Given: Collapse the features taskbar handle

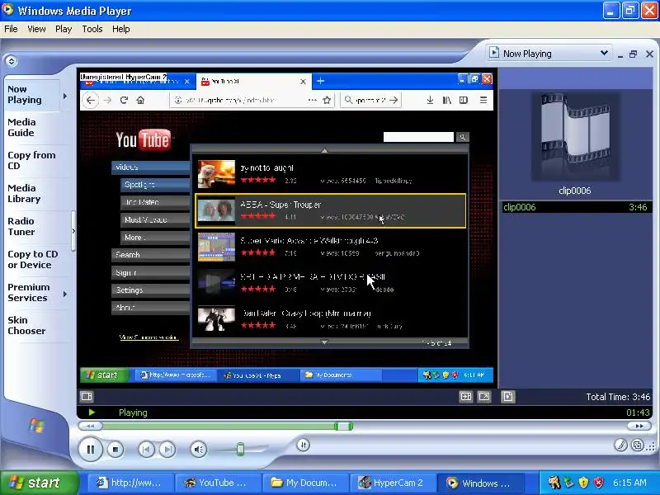Looking at the screenshot, I should [73, 231].
